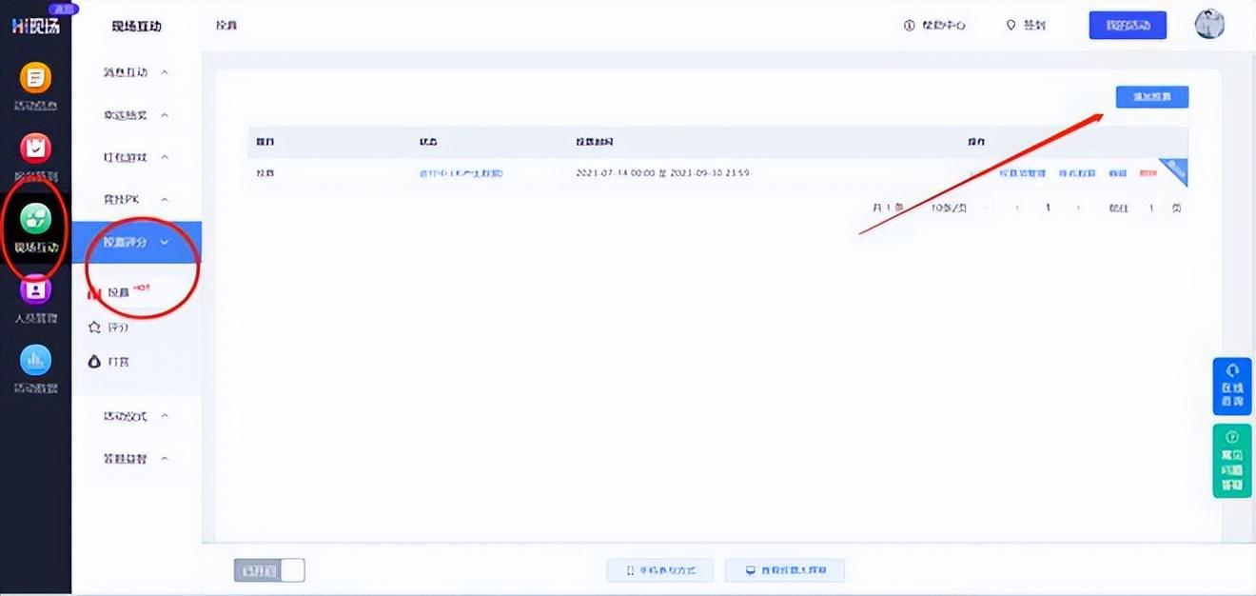The height and width of the screenshot is (596, 1256).
Task: Click the user avatar at top right
Action: (x=1209, y=25)
